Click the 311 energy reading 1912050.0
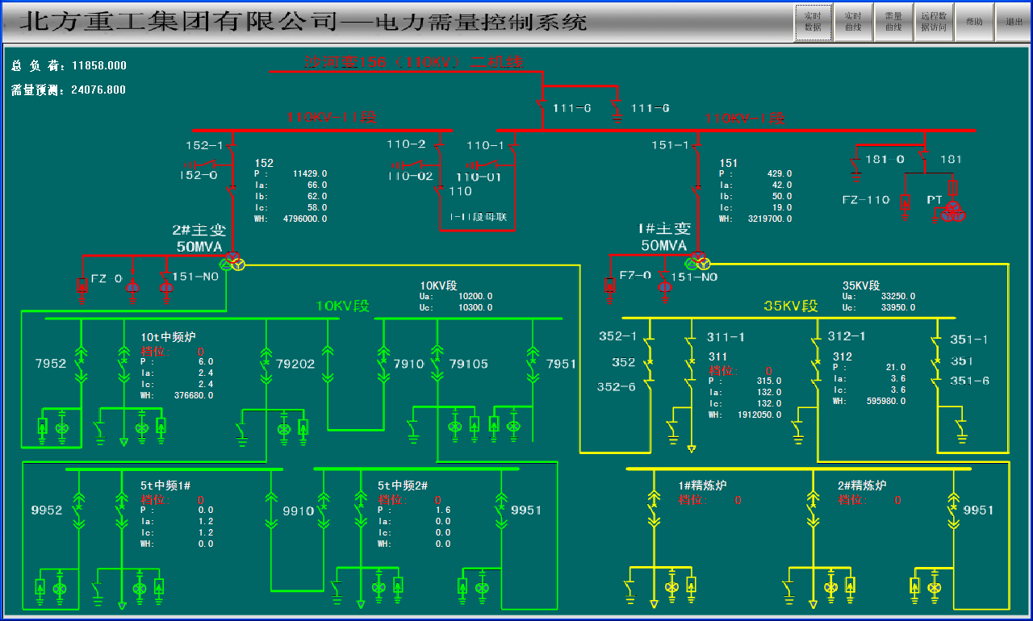Screen dimensions: 1033x621 (x=759, y=415)
